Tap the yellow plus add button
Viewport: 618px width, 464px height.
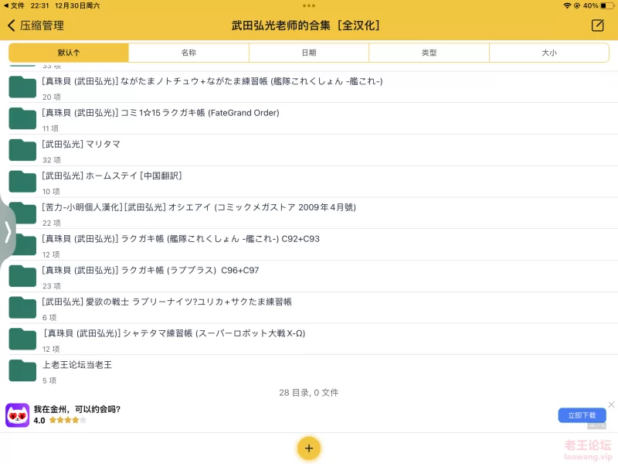(x=309, y=449)
